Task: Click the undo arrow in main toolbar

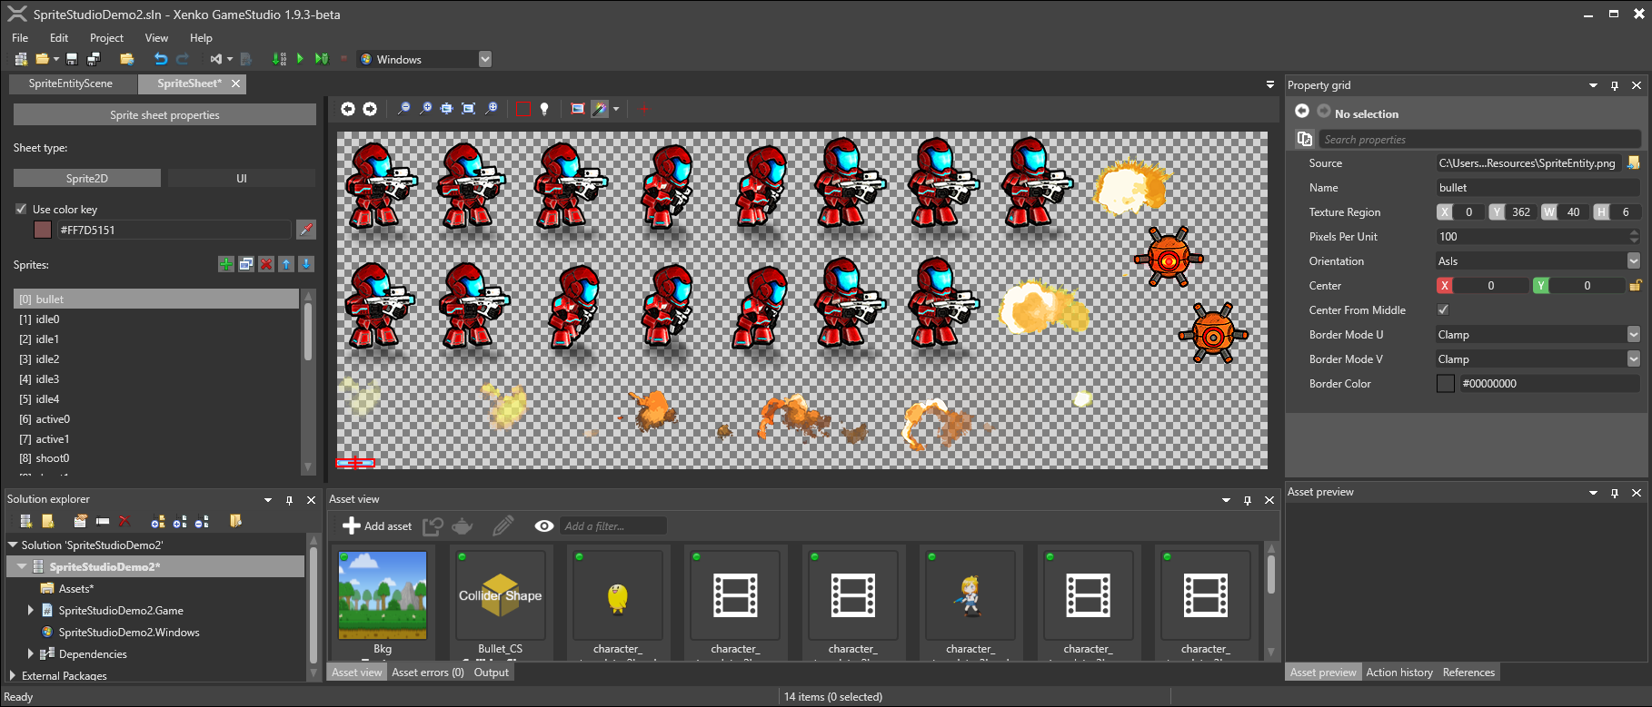Action: (161, 59)
